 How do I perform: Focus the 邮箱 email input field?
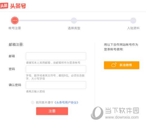click(56, 56)
